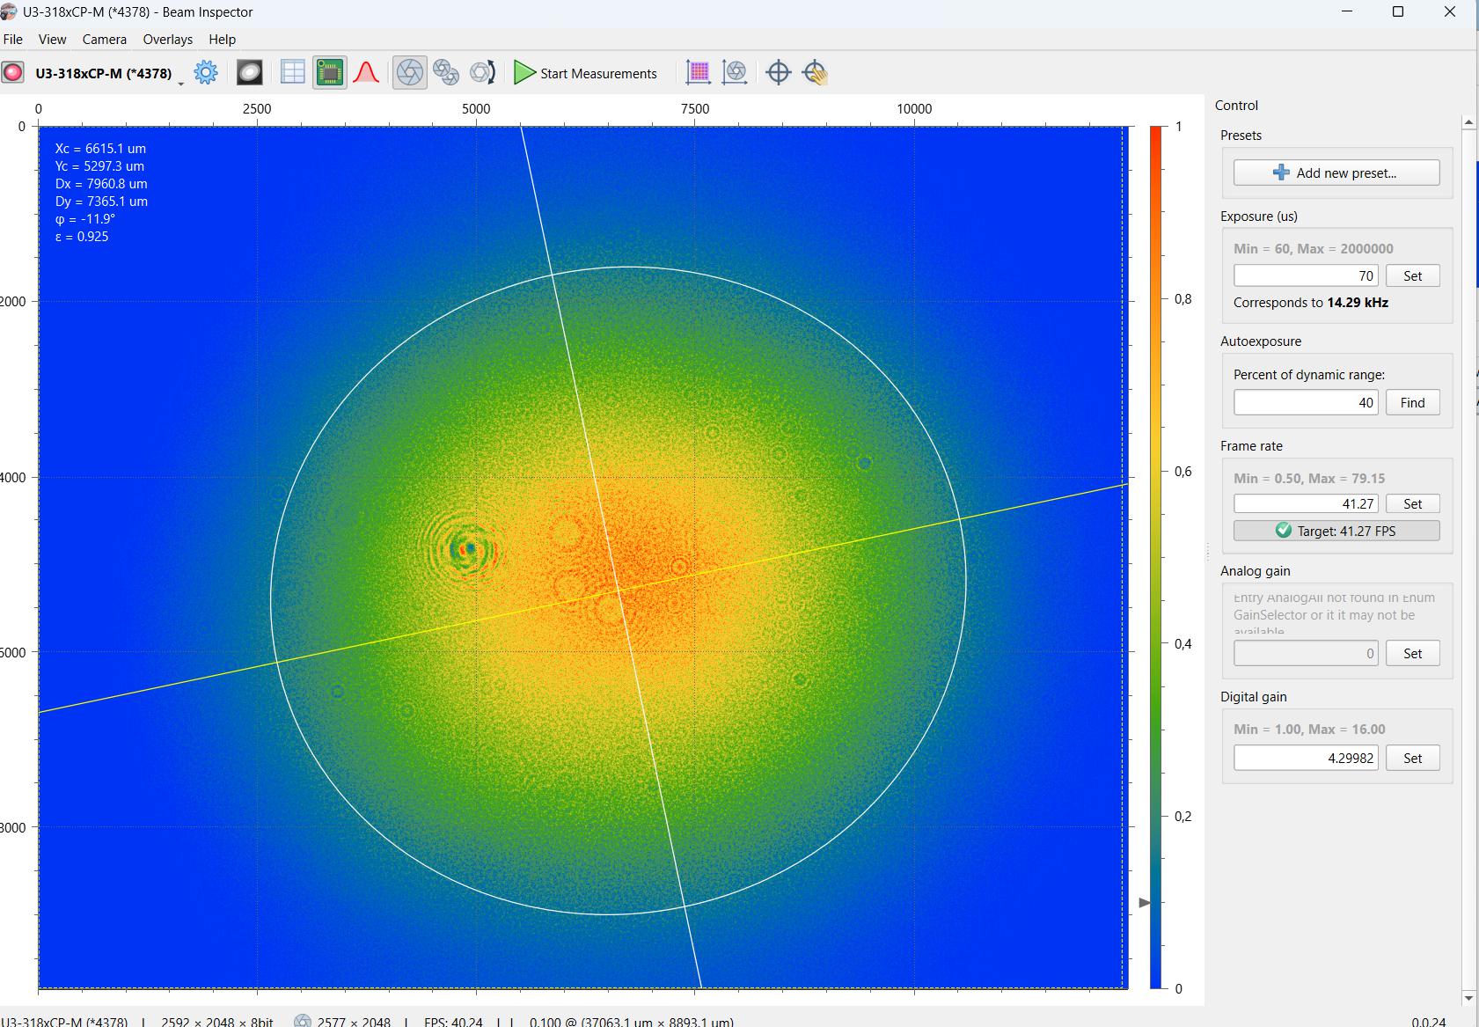Viewport: 1479px width, 1027px height.
Task: Click the plain crosshair icon
Action: pos(779,73)
